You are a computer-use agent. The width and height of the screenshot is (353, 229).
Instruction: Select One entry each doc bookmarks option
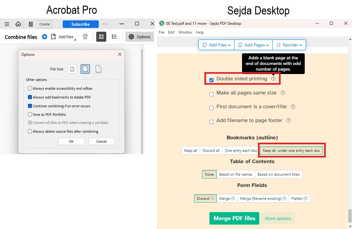coord(241,150)
